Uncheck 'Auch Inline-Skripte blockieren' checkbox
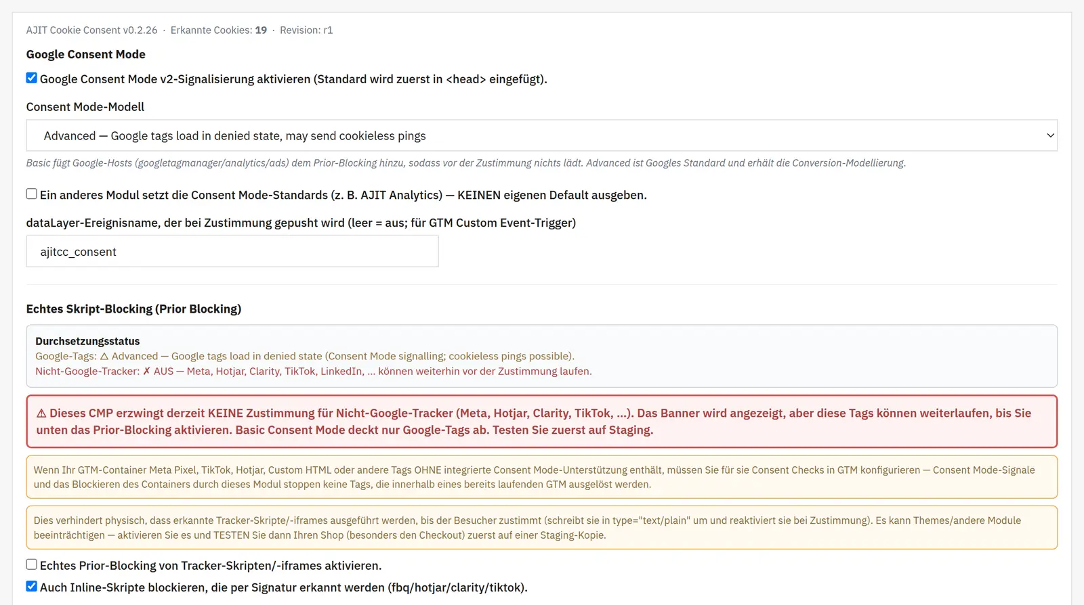Screen dimensions: 1084x605 tap(32, 586)
